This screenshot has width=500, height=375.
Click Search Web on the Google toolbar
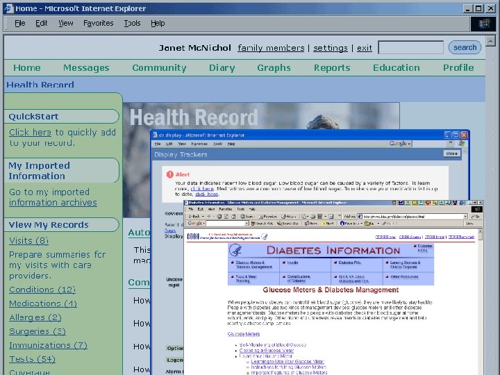(x=262, y=223)
